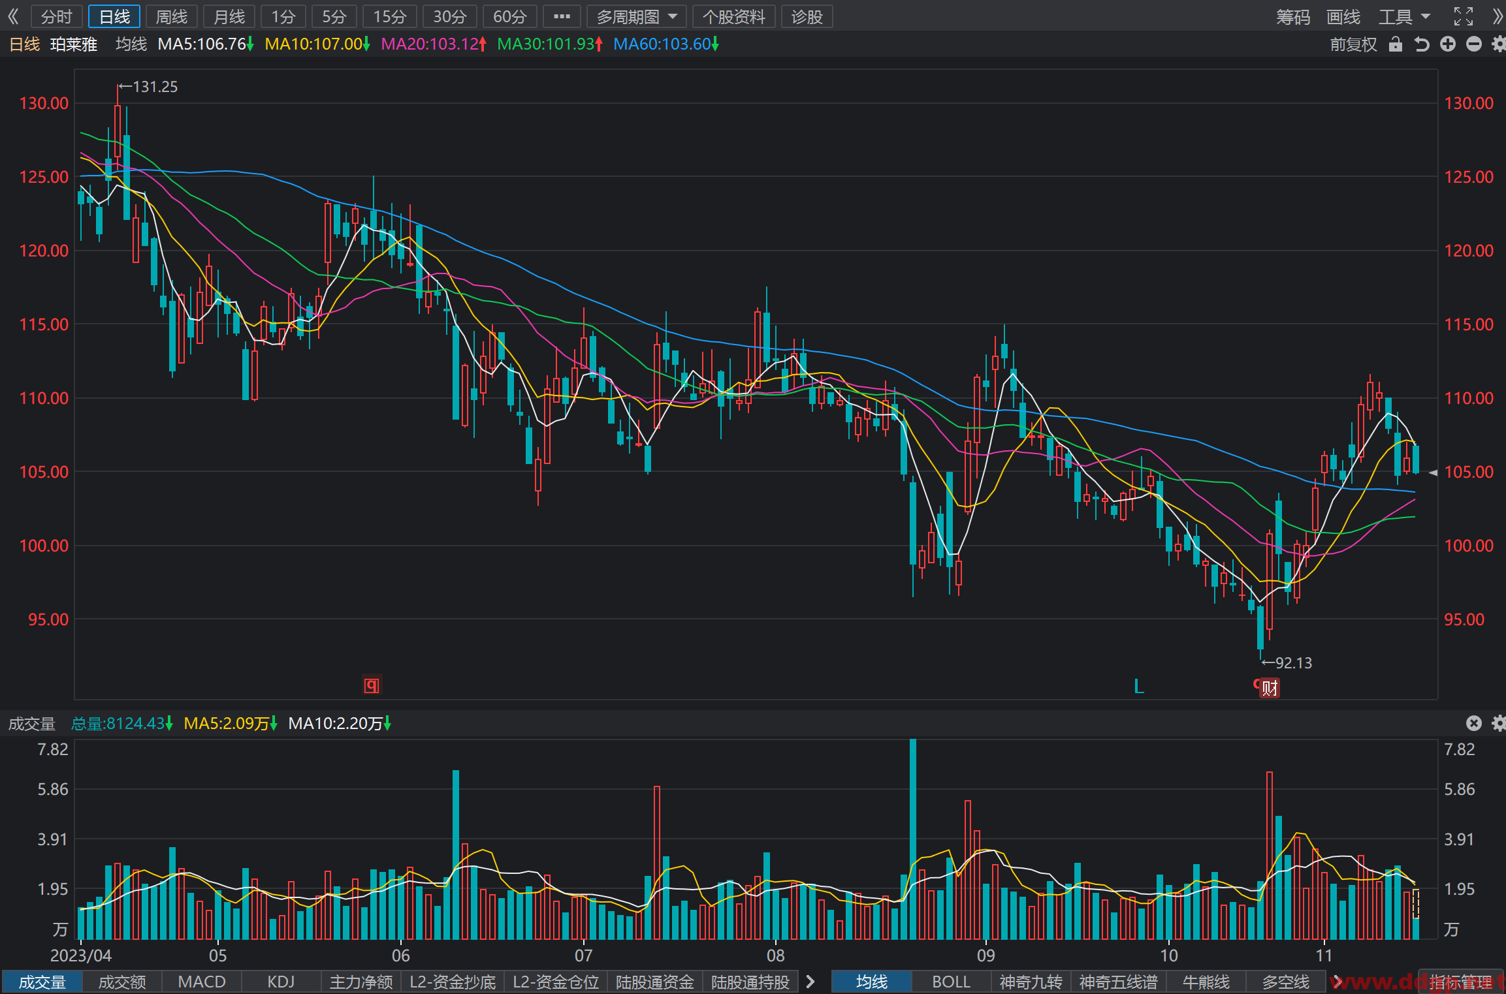Click the fullscreen expand icon
This screenshot has height=994, width=1506.
click(1464, 16)
